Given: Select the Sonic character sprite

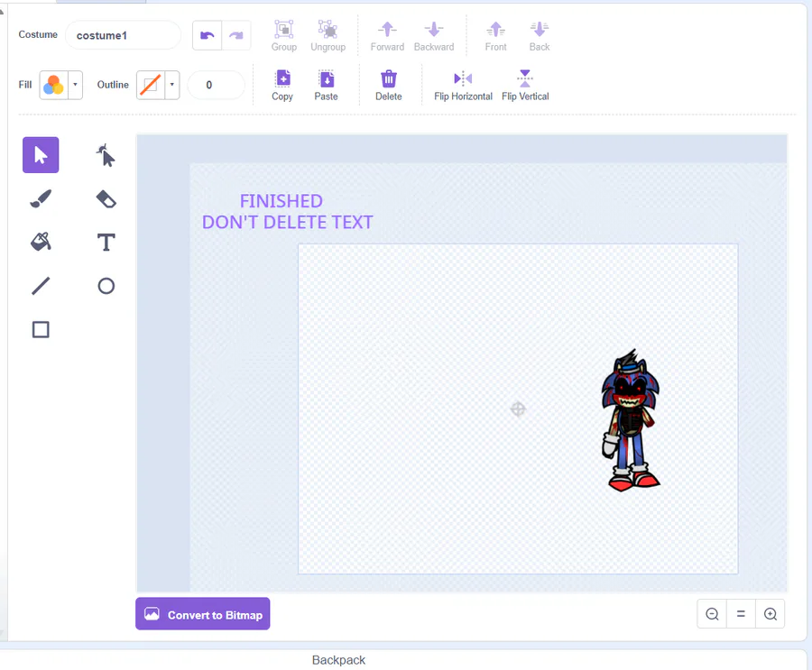Looking at the screenshot, I should pyautogui.click(x=631, y=420).
